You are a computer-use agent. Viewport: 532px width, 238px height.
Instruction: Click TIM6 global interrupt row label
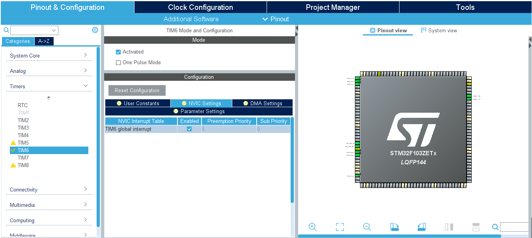128,129
